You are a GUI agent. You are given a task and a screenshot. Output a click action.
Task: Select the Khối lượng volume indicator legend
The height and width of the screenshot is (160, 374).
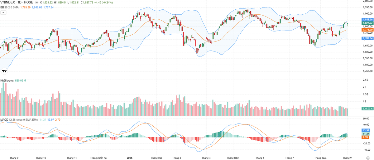(7, 81)
